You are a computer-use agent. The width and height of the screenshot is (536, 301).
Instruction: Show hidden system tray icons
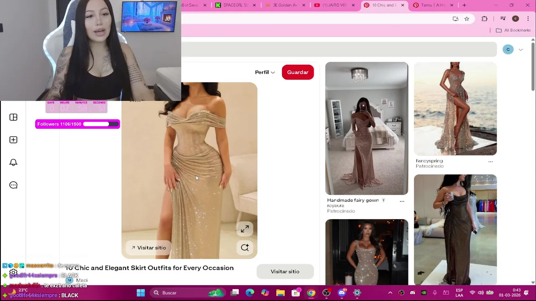[390, 293]
